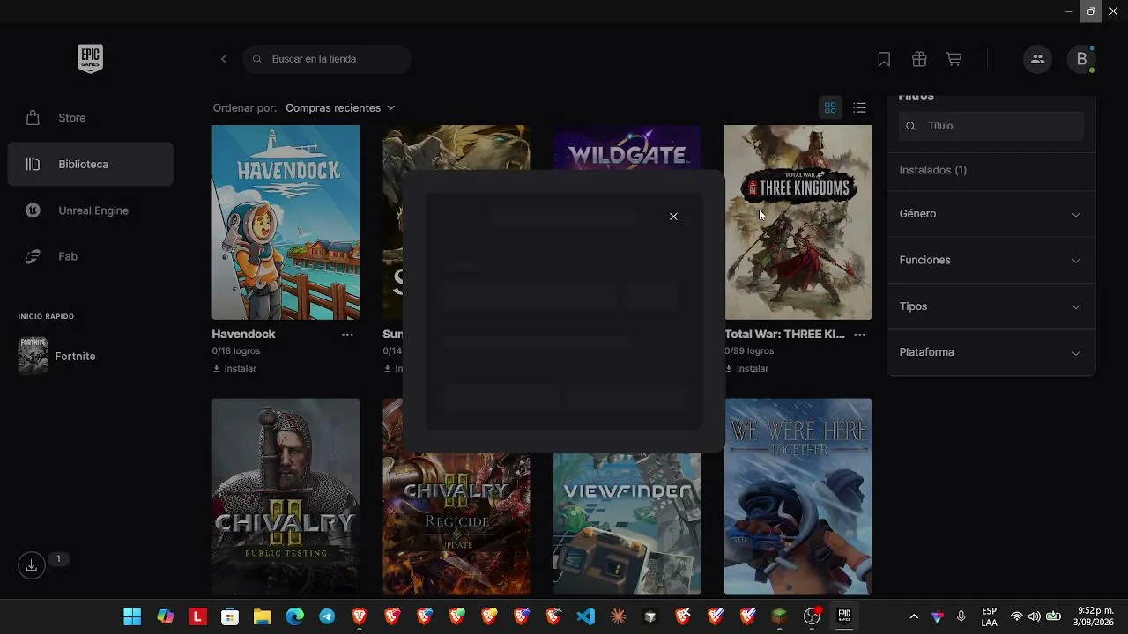
Task: Open the Windows Start menu
Action: coord(132,616)
